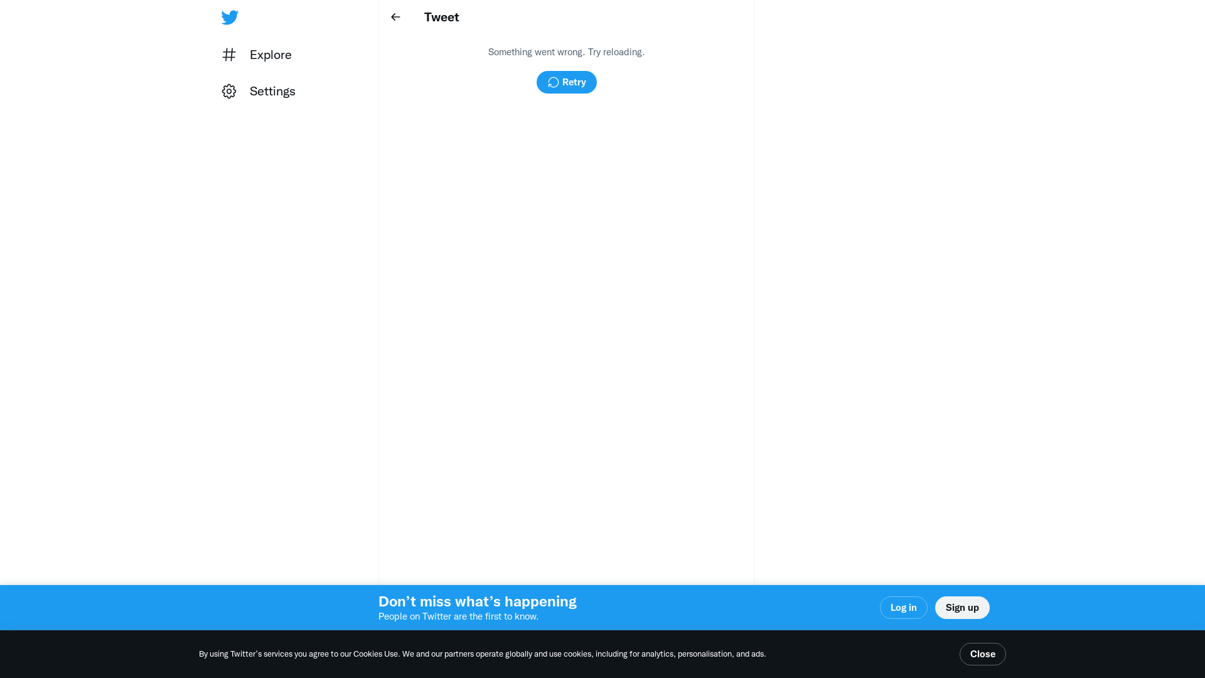Open the Explore menu item
Screen dimensions: 1205x678
click(x=270, y=55)
